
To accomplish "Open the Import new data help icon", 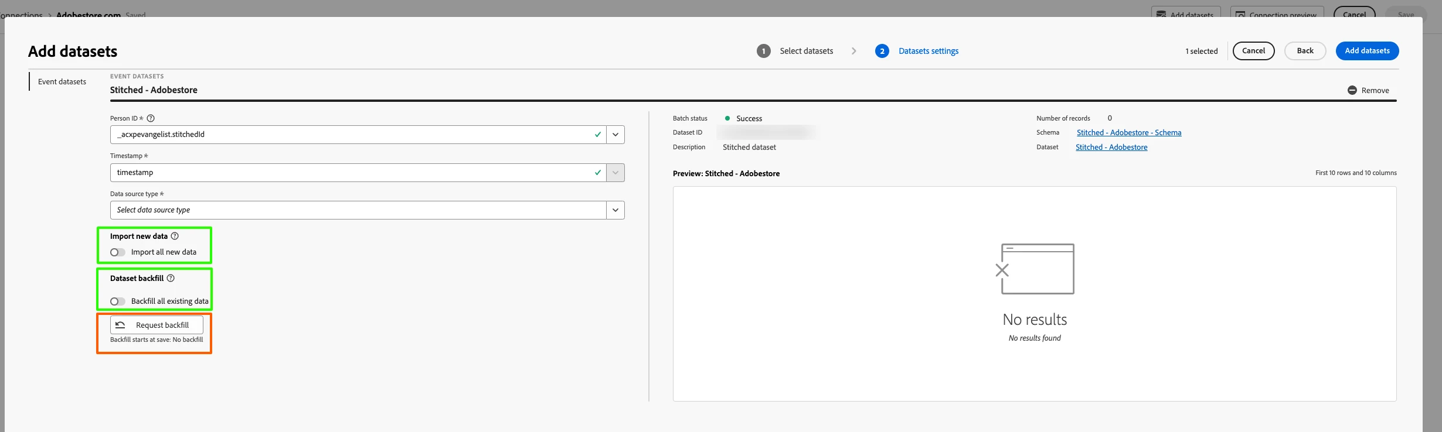I will click(x=175, y=236).
